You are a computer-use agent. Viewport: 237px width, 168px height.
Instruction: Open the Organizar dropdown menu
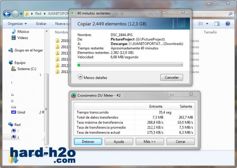(x=17, y=24)
